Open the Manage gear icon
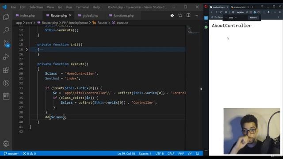The width and height of the screenshot is (283, 159). click(6, 144)
